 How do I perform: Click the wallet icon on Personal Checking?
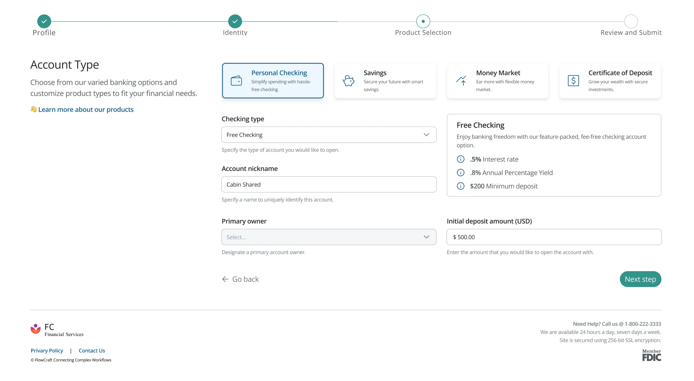[236, 81]
